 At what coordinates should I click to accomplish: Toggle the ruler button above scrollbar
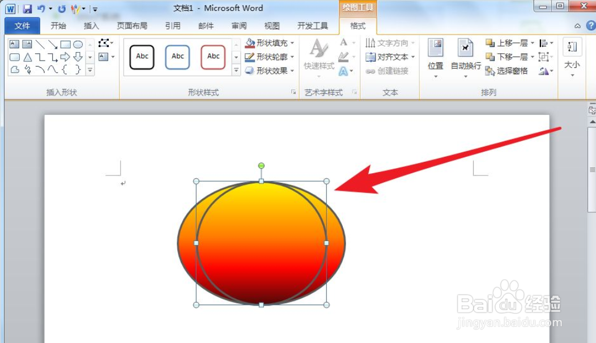tap(592, 110)
